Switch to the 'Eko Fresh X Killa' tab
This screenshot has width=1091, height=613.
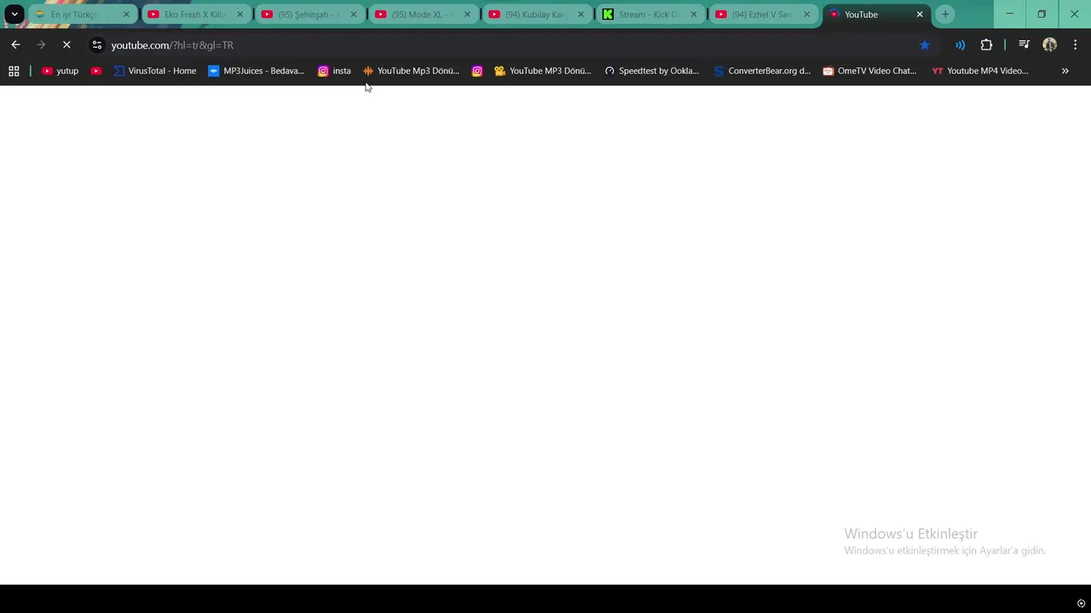194,14
